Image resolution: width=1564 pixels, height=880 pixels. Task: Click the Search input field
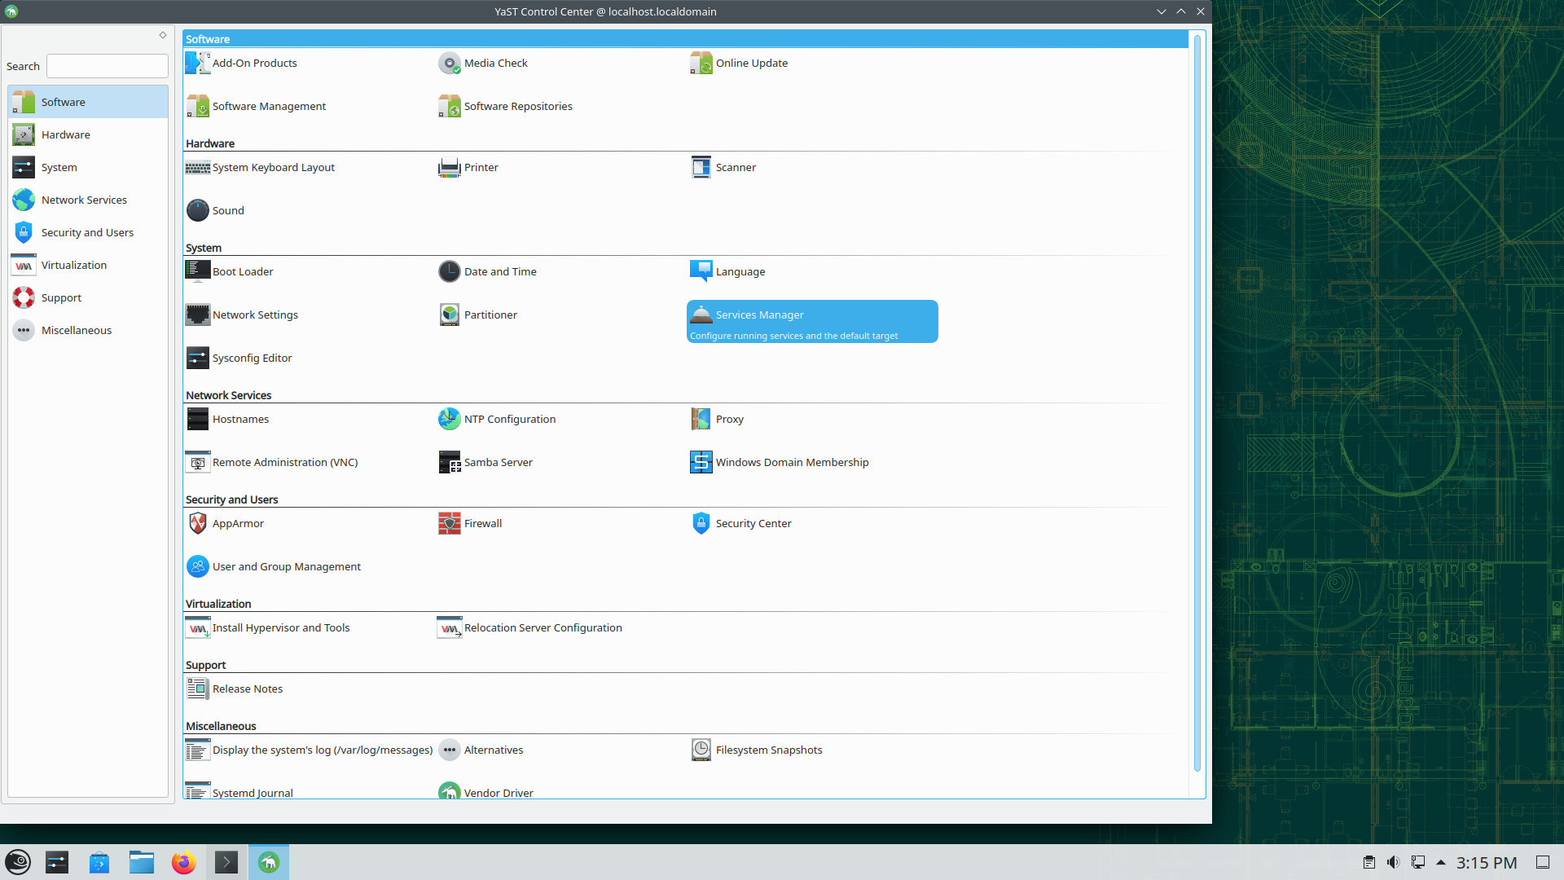coord(108,66)
